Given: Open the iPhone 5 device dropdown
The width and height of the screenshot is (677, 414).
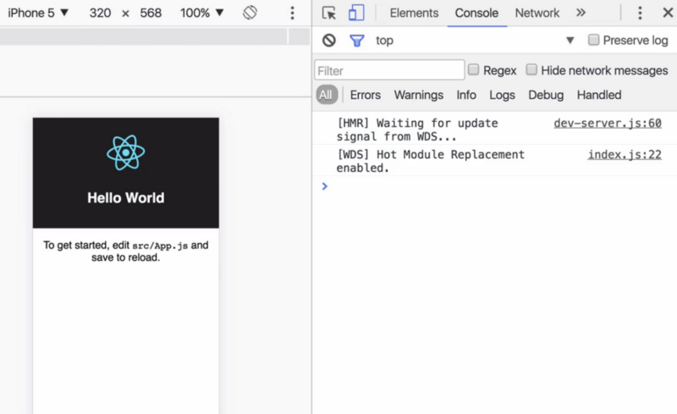Looking at the screenshot, I should (x=38, y=13).
